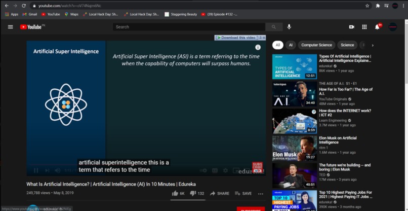Select the Computer Science filter chip
This screenshot has height=211, width=408.
tap(316, 45)
